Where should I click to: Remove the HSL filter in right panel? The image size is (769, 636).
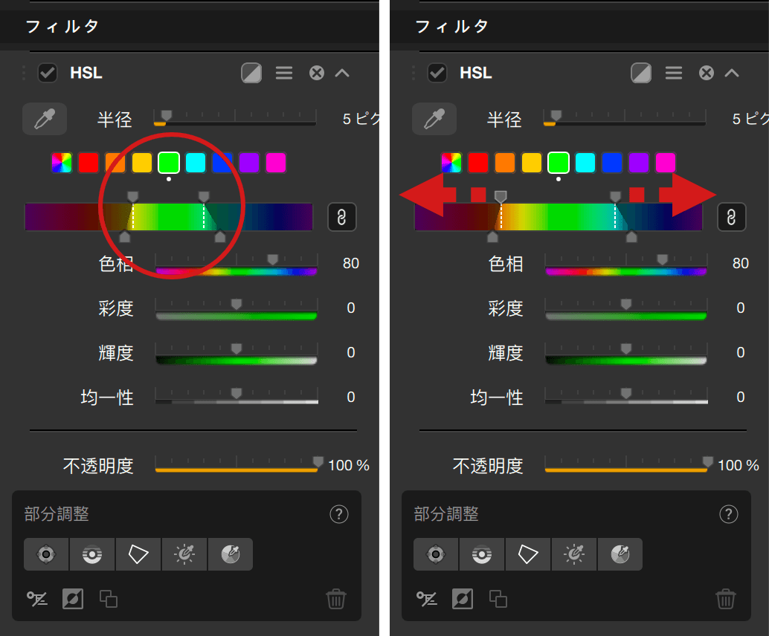pos(707,73)
